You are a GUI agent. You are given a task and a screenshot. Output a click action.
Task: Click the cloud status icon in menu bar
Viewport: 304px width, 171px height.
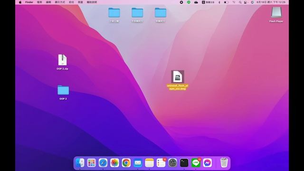[196, 2]
